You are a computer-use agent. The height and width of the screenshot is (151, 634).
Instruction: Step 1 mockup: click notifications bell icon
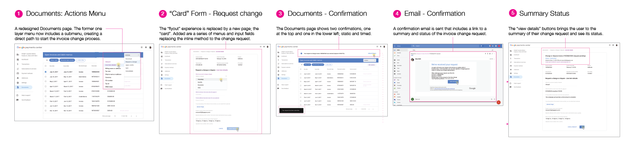[146, 47]
